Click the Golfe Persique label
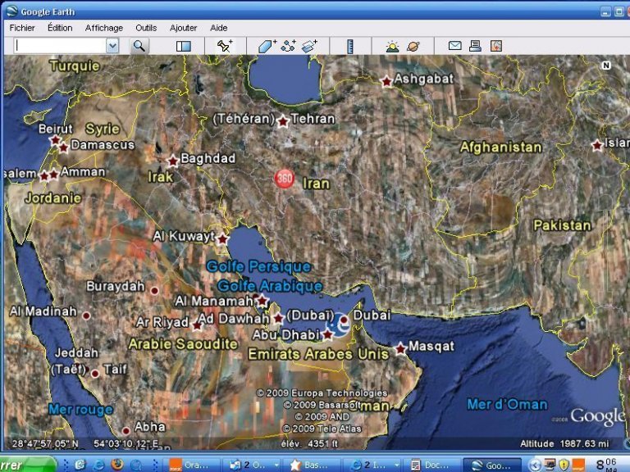630x472 pixels. click(258, 266)
